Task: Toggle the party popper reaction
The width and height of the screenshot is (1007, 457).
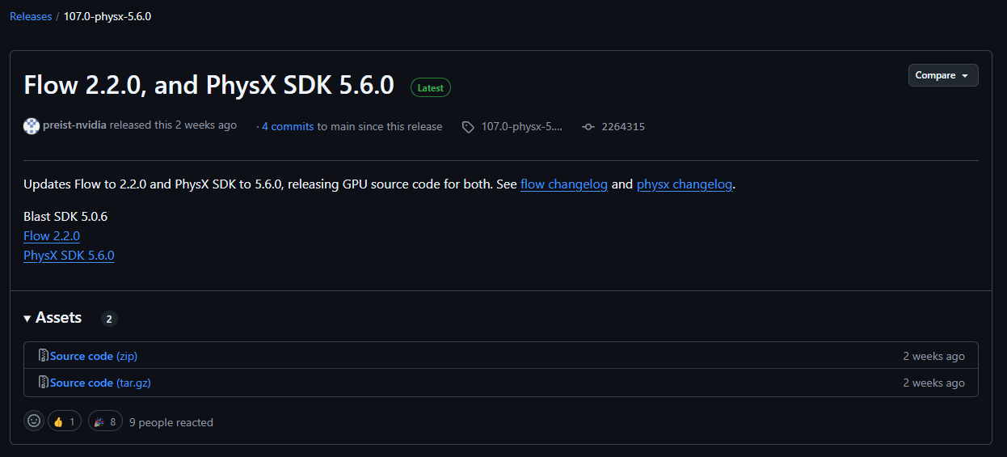Action: [x=105, y=421]
